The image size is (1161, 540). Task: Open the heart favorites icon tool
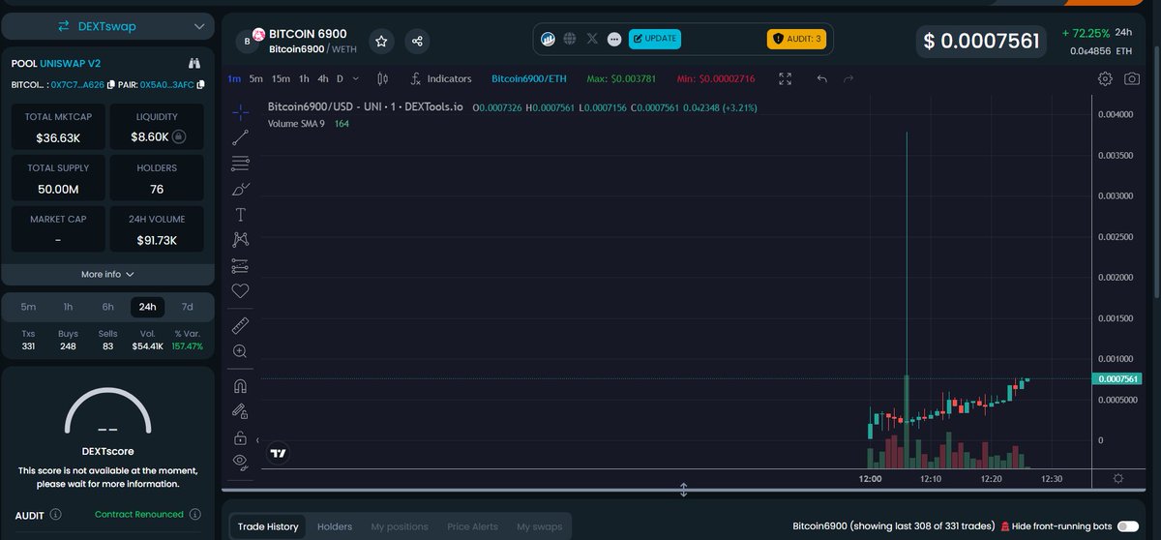coord(241,290)
